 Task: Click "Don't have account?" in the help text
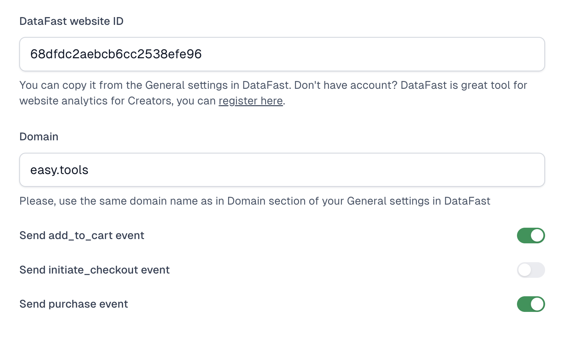[x=345, y=85]
